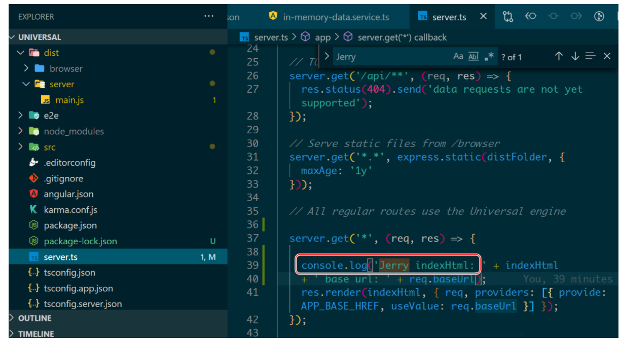Expand the e2e folder
The image size is (620, 341).
tap(21, 115)
